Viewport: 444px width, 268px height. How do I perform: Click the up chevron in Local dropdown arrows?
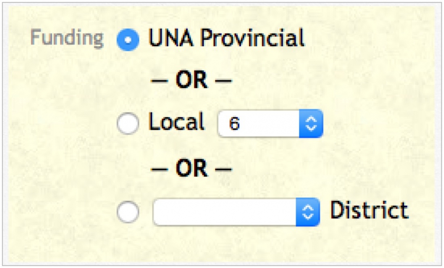click(311, 119)
